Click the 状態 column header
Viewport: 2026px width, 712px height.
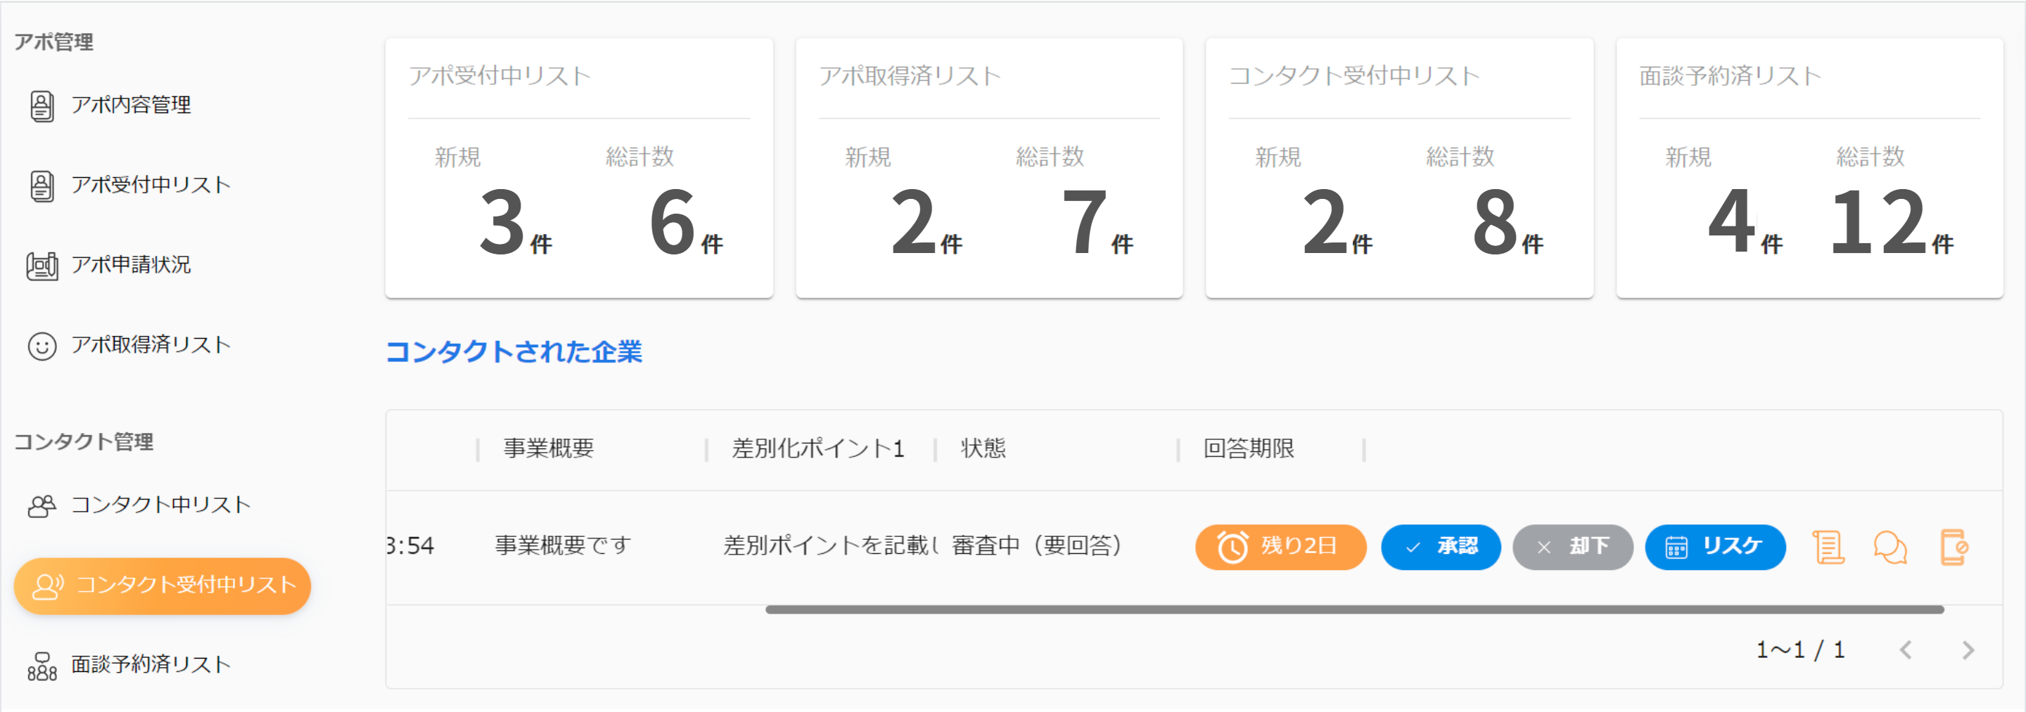pyautogui.click(x=983, y=448)
